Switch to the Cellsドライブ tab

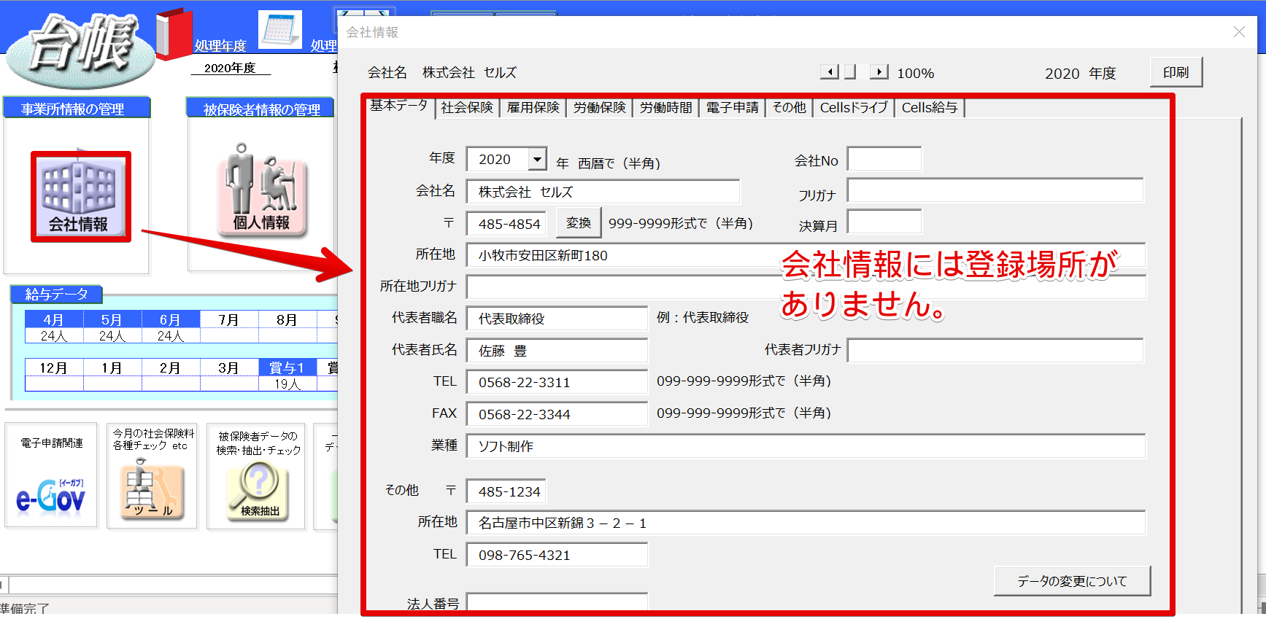click(854, 108)
